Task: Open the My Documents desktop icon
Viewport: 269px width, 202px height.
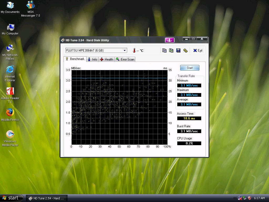Action: point(10,7)
